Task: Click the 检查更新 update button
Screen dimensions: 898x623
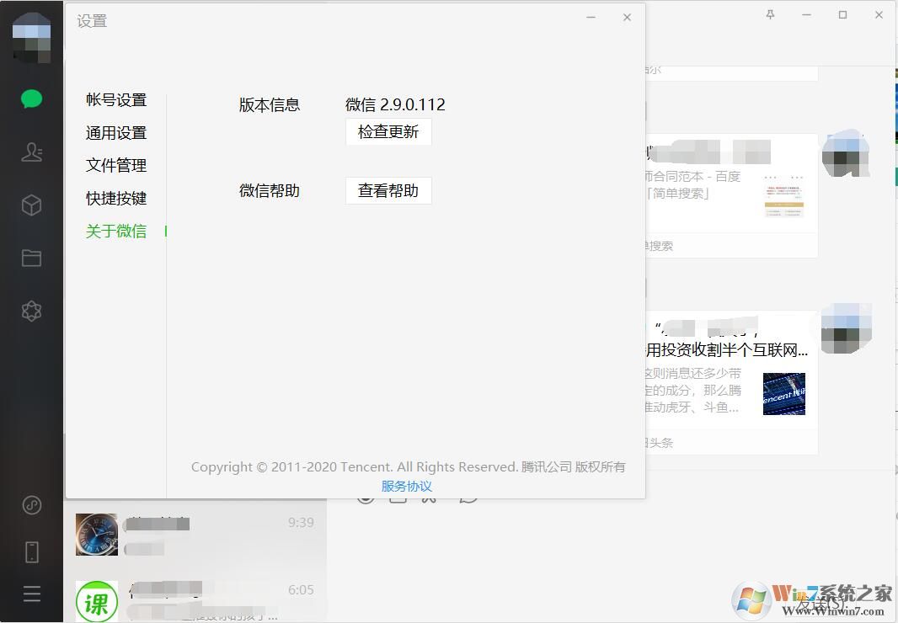Action: pos(388,131)
